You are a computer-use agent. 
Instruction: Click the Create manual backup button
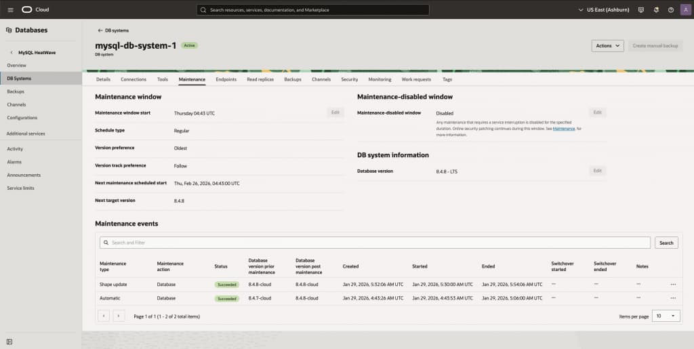tap(655, 45)
